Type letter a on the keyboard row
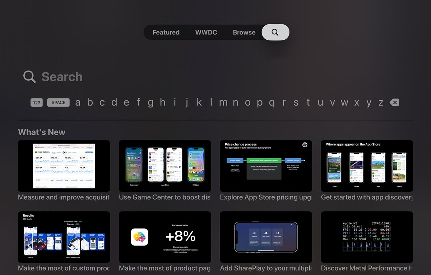431x275 pixels. (78, 103)
